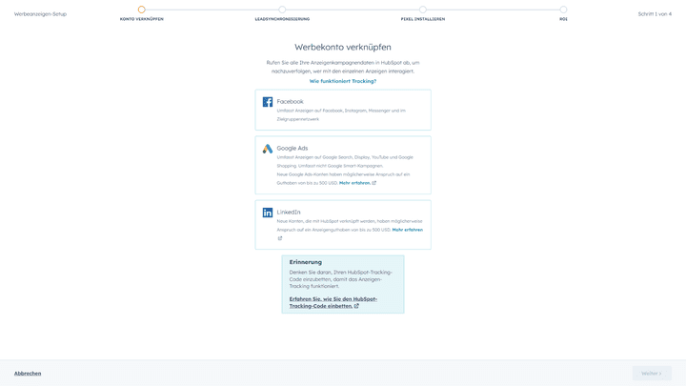Open 'Wie funktioniert Tracking?' link
The width and height of the screenshot is (686, 386).
point(343,81)
